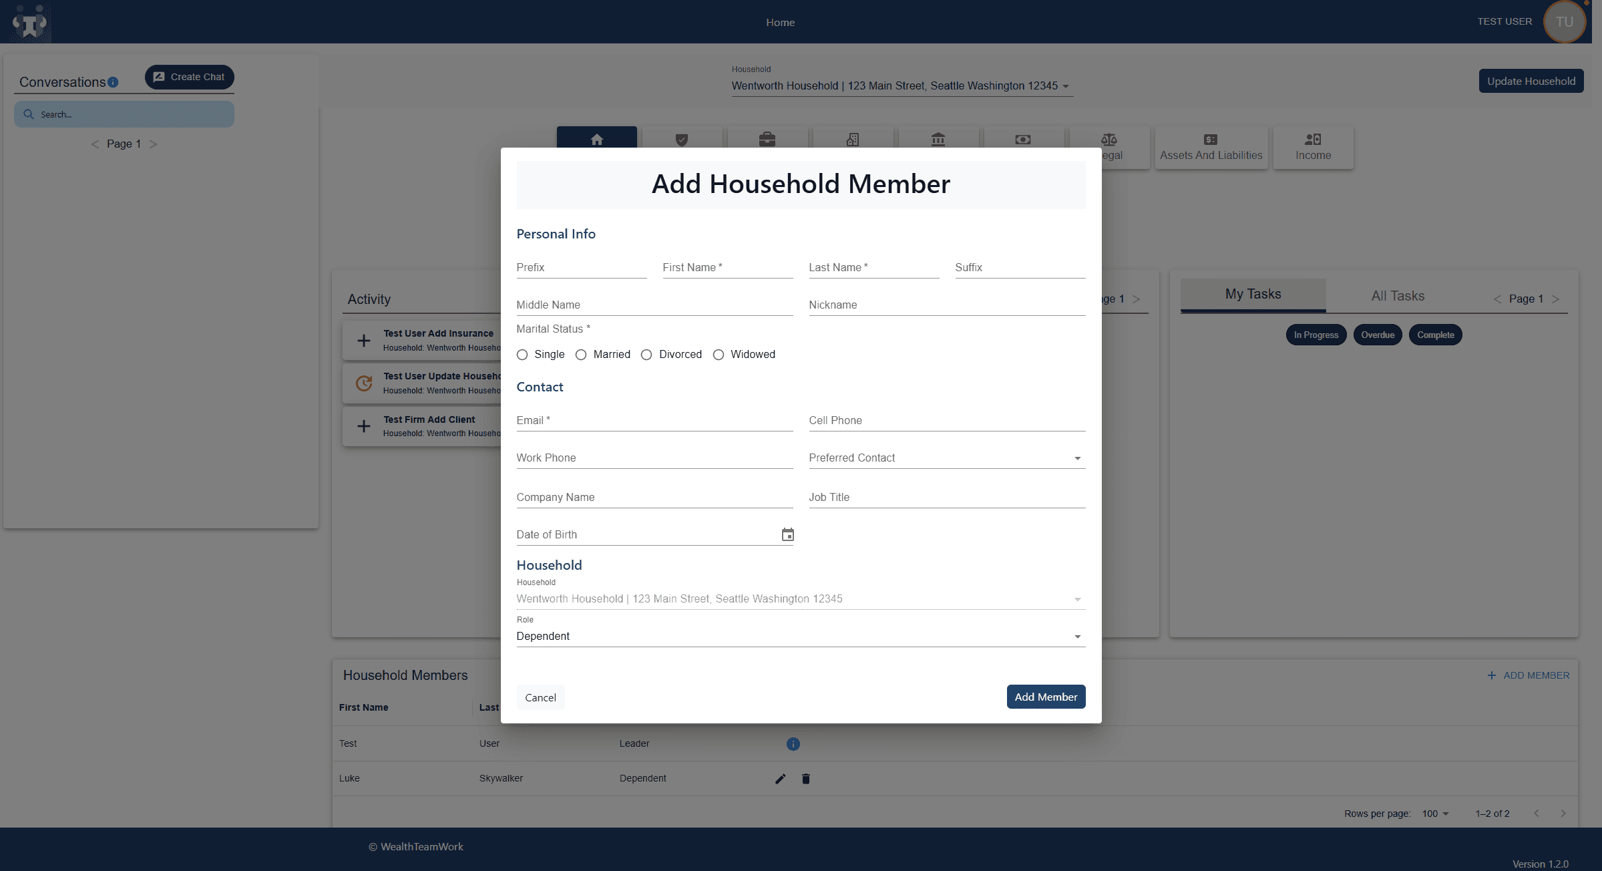Select the Divorced marital status
The height and width of the screenshot is (871, 1602).
click(x=646, y=355)
